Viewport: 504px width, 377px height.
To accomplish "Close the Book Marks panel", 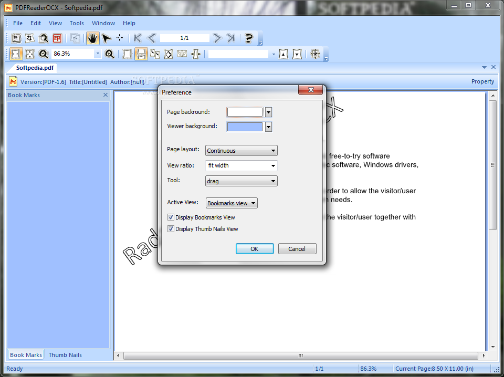I will [x=106, y=95].
